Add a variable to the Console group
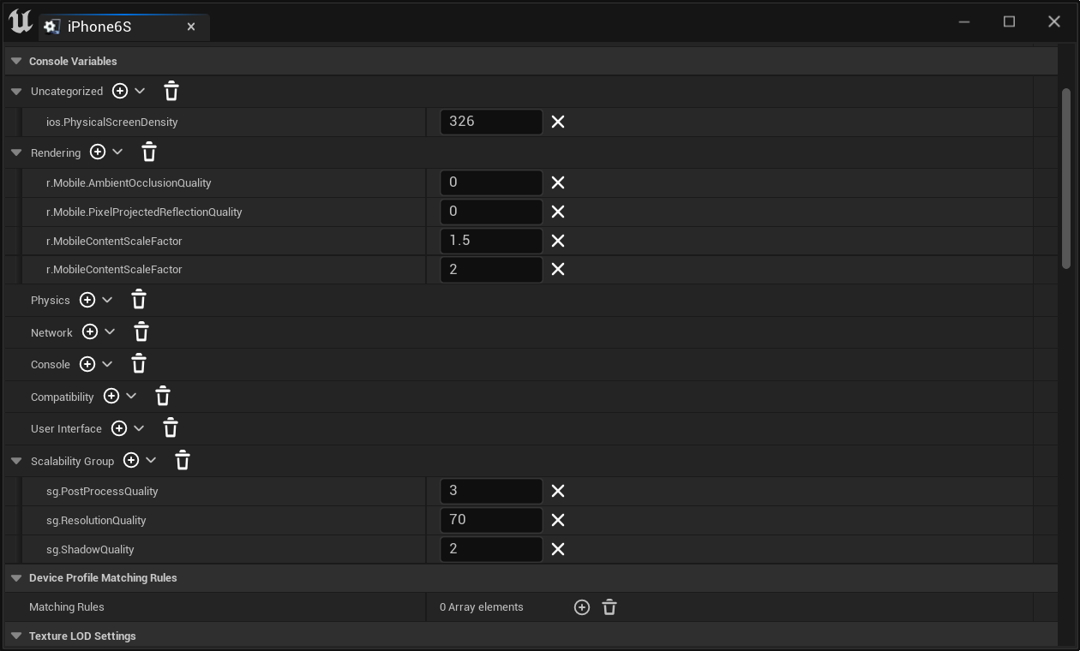 [87, 364]
